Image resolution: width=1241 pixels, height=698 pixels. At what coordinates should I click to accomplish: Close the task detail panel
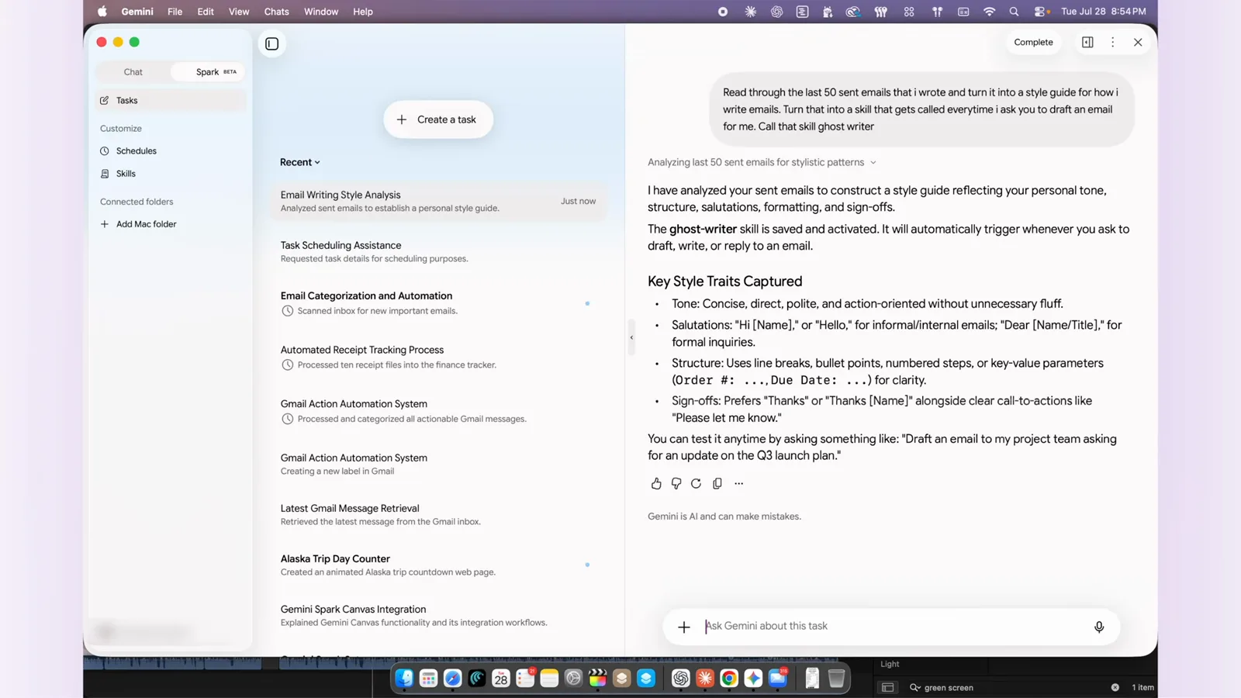tap(1138, 43)
